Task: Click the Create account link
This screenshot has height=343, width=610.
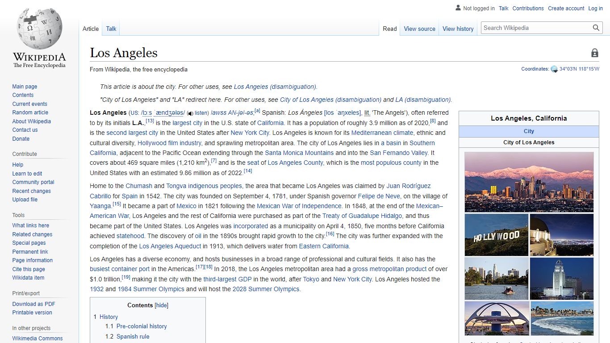Action: [566, 8]
